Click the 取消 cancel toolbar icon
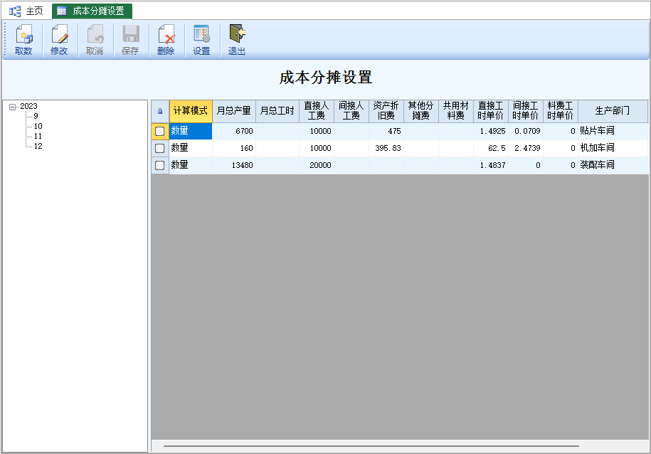Viewport: 651px width, 454px height. (x=95, y=35)
